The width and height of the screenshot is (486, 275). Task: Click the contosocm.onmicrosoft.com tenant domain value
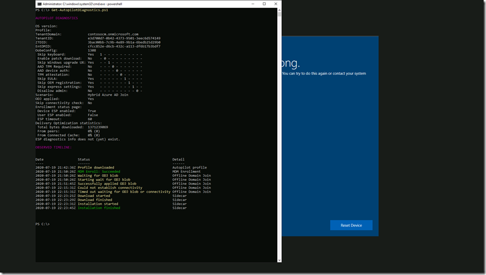pos(113,34)
